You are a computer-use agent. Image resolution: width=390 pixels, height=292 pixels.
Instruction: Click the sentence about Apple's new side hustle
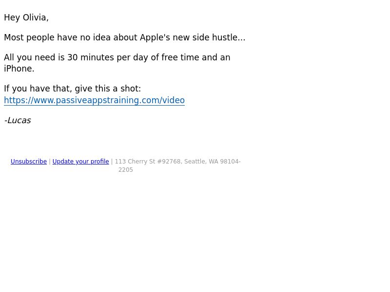click(x=125, y=37)
